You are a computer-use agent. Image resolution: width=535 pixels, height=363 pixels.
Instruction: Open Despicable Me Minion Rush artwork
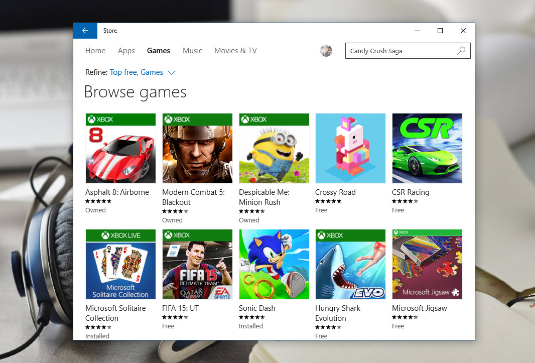pyautogui.click(x=274, y=148)
